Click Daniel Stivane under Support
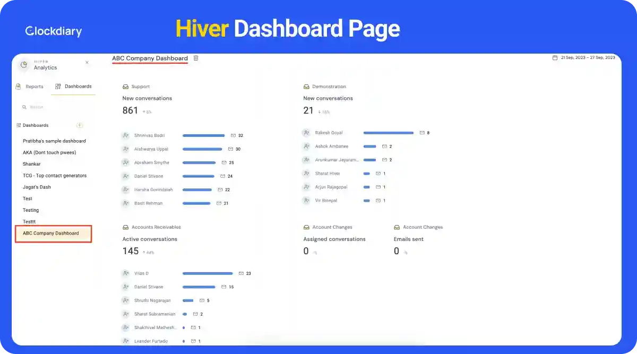This screenshot has height=354, width=637. click(149, 176)
